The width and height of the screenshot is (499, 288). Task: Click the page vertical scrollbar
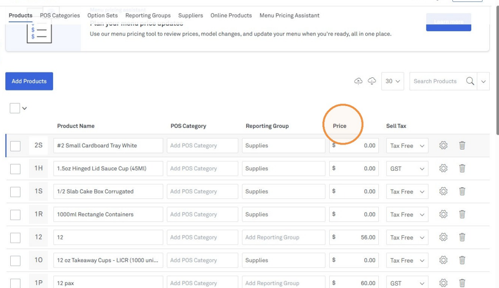click(x=497, y=70)
